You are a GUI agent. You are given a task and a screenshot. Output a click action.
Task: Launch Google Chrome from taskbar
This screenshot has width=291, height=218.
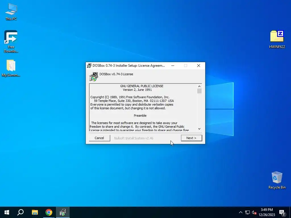(49, 212)
